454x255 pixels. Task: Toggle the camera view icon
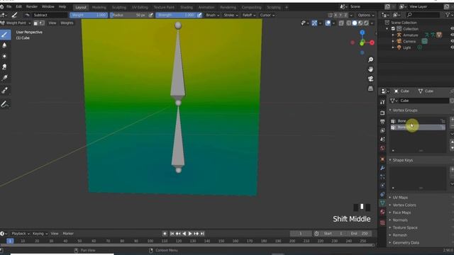pos(370,79)
